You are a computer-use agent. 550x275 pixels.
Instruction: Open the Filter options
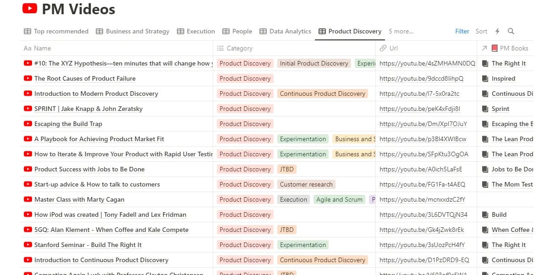tap(462, 31)
